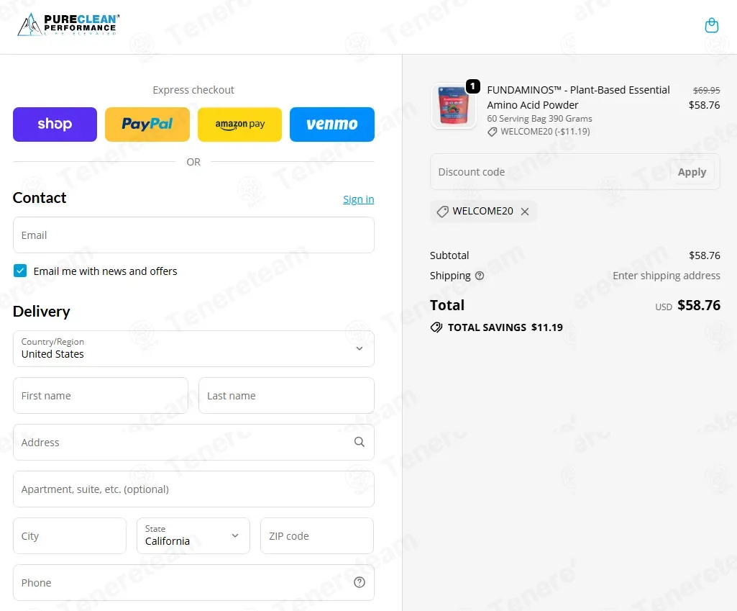This screenshot has height=611, width=737.
Task: Choose PayPal express checkout
Action: [x=147, y=125]
